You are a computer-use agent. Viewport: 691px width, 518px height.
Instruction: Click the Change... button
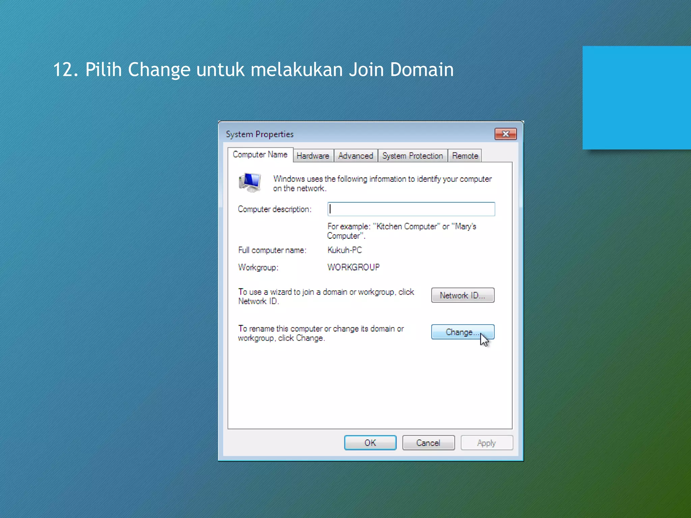click(x=463, y=332)
